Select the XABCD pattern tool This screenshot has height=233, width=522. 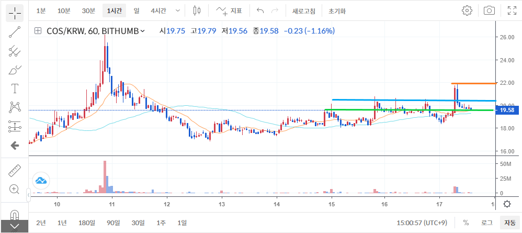point(15,107)
